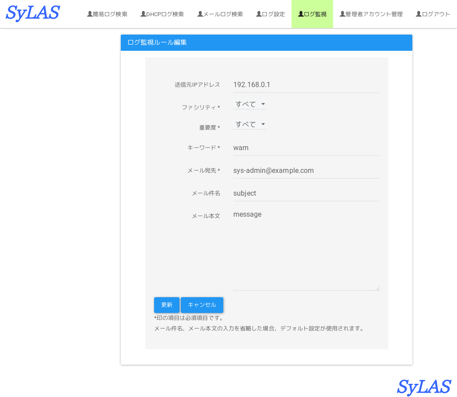Click the ファシリティ * label
This screenshot has height=397, width=457.
click(201, 107)
